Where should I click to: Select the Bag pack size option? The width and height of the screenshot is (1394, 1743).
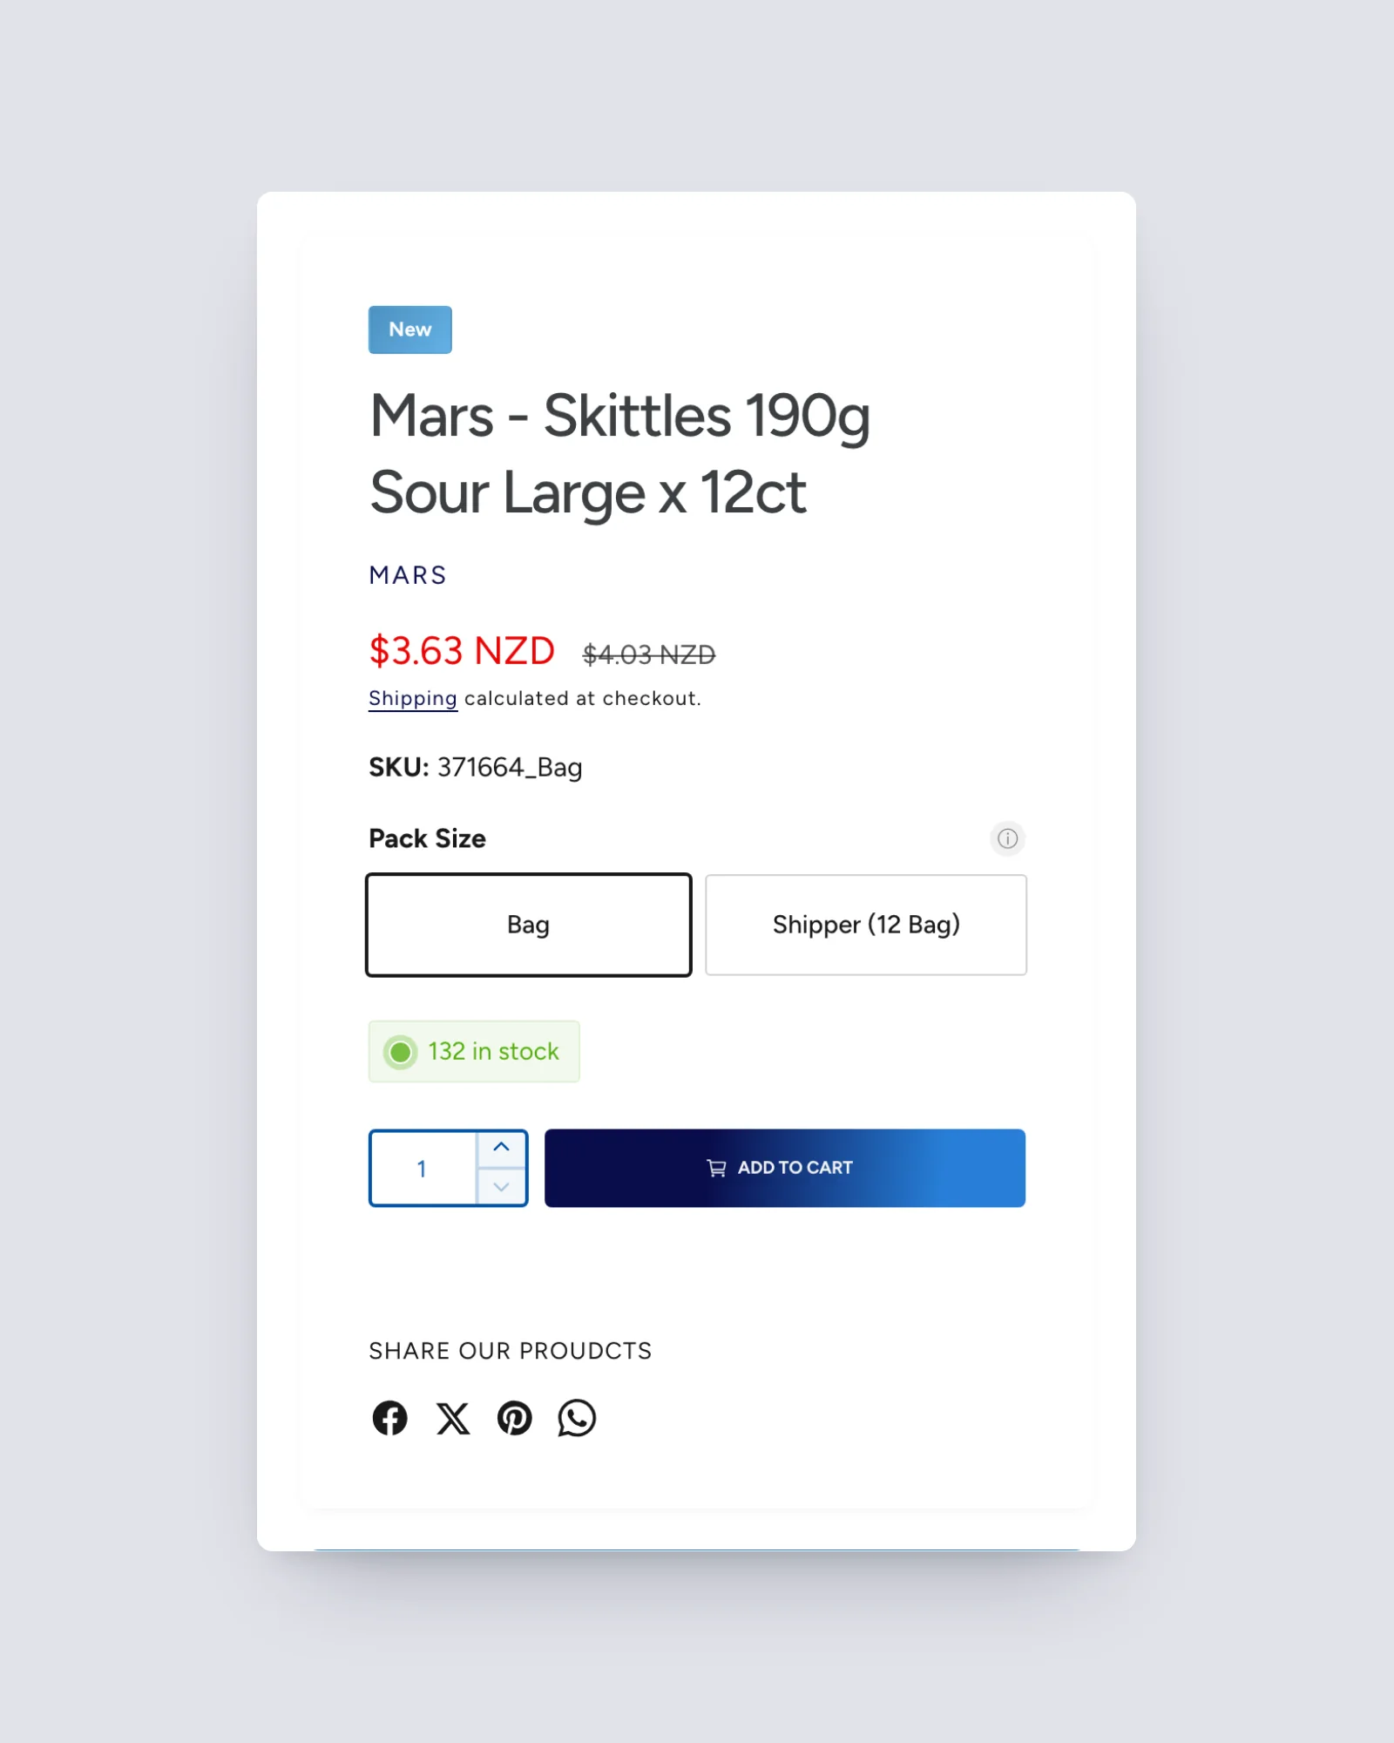(529, 925)
